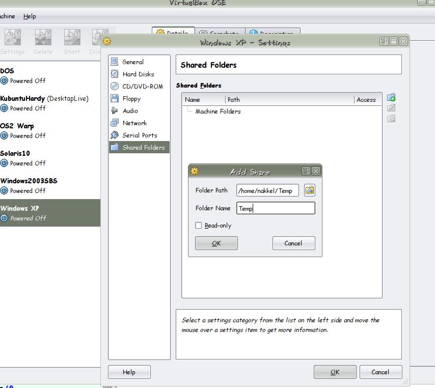The height and width of the screenshot is (388, 435).
Task: Enable the Read-only checkbox
Action: 199,226
